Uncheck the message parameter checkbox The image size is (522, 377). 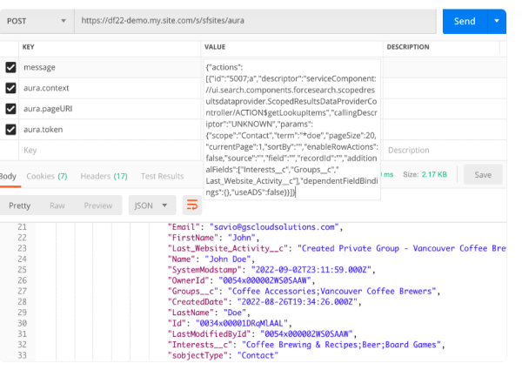click(10, 67)
